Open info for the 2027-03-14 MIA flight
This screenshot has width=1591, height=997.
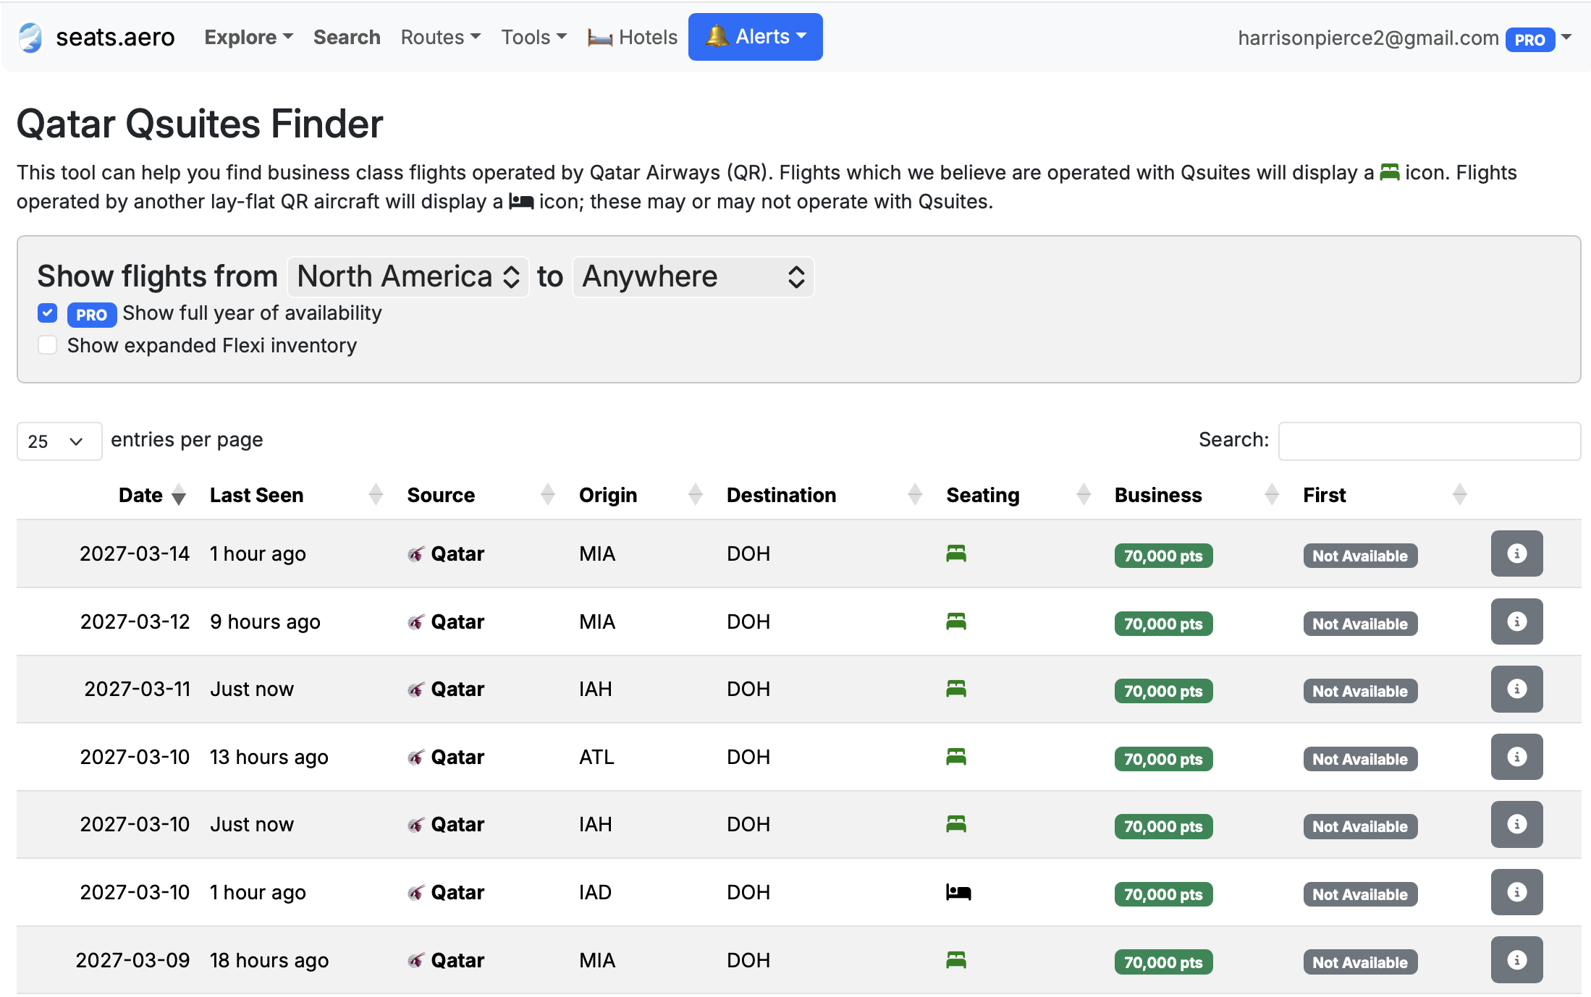[1516, 553]
